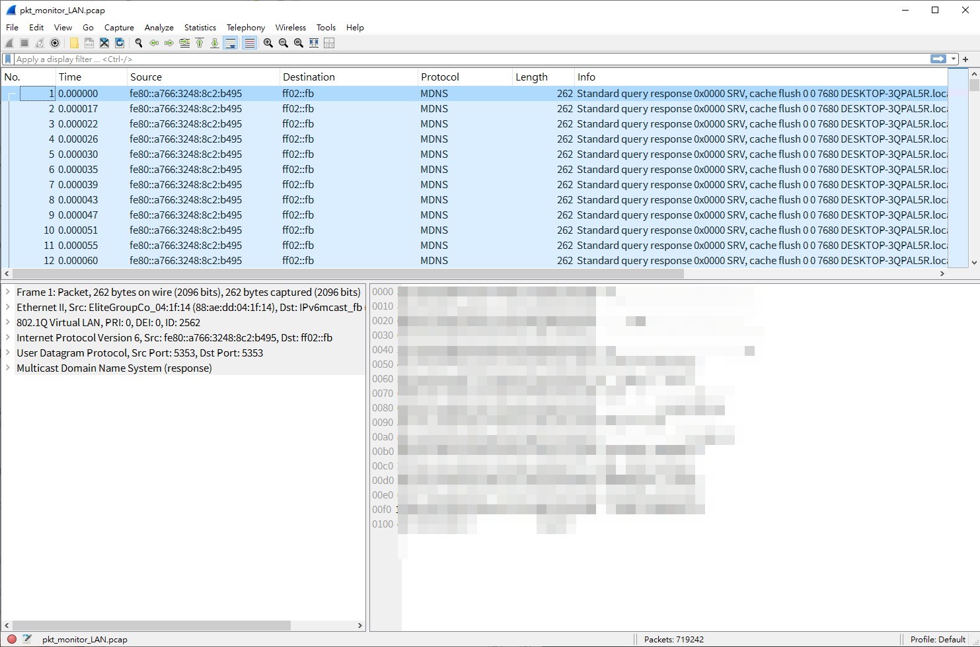Screen dimensions: 980x647
Task: Reload the capture file icon
Action: [x=120, y=43]
